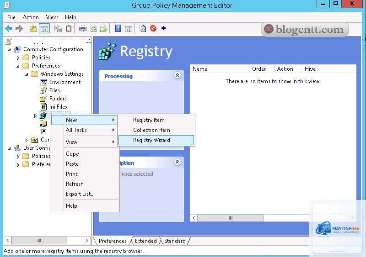
Task: Open Help via the question mark icon
Action: click(x=118, y=29)
